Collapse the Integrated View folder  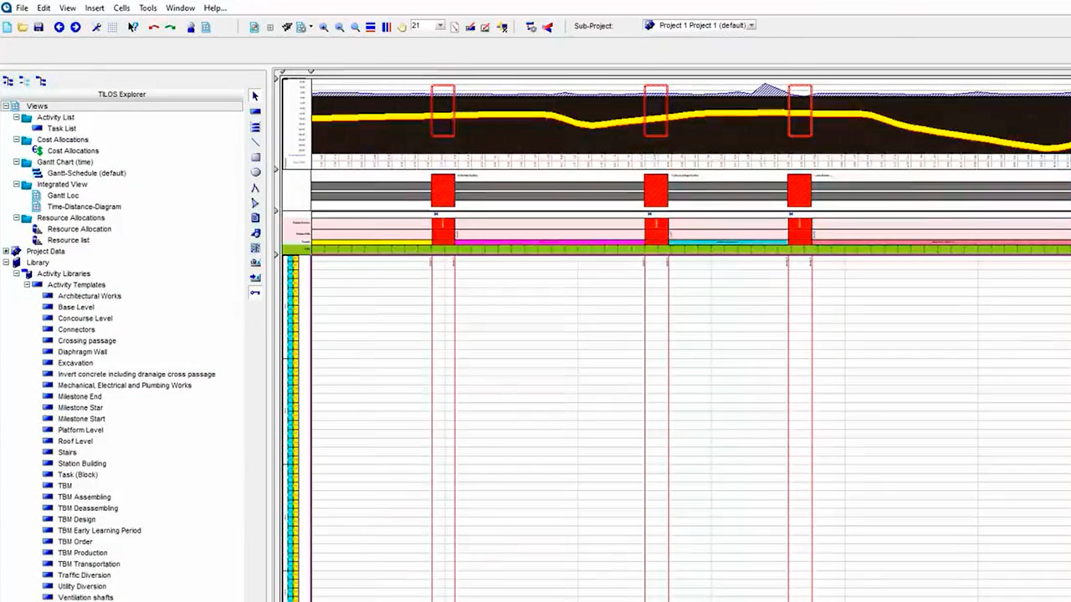tap(16, 184)
